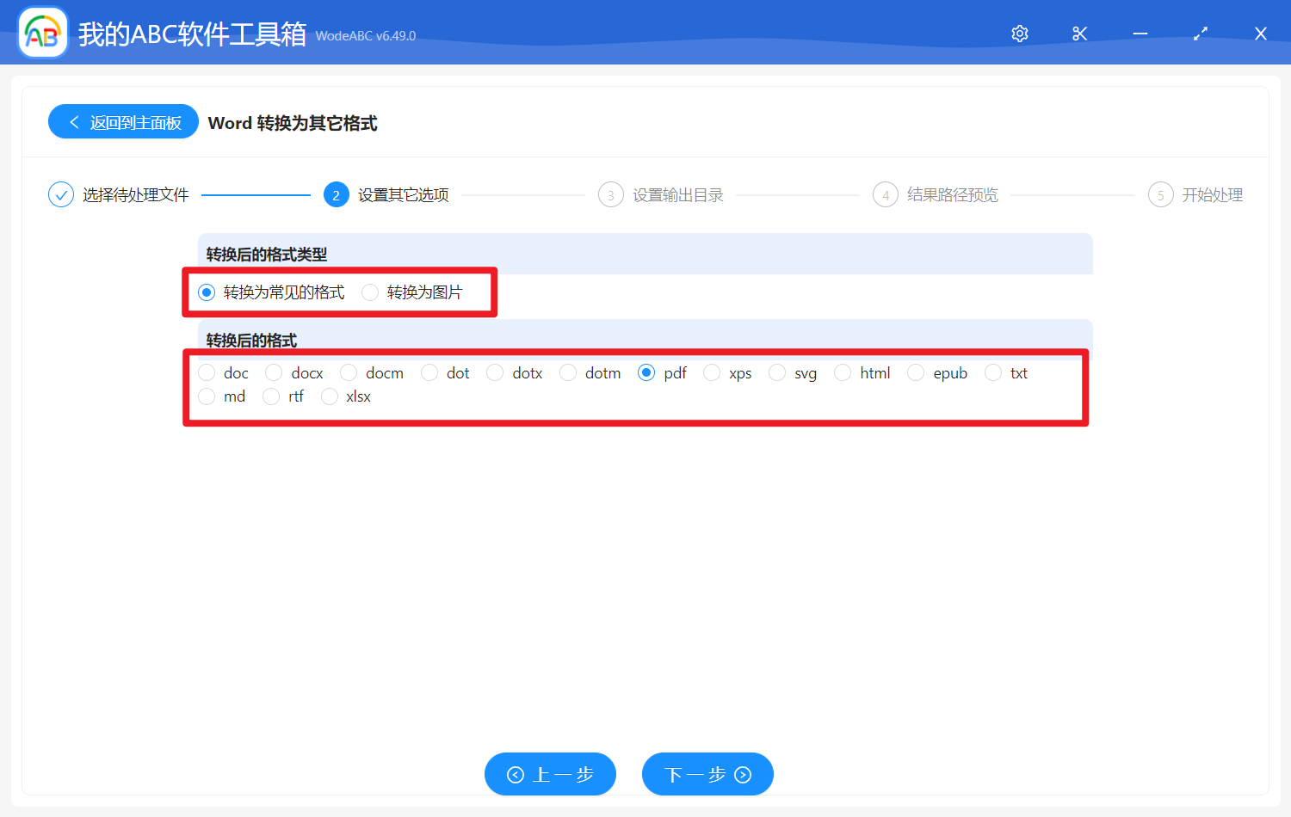This screenshot has height=817, width=1291.
Task: Click the scissors icon in title bar
Action: pyautogui.click(x=1080, y=34)
